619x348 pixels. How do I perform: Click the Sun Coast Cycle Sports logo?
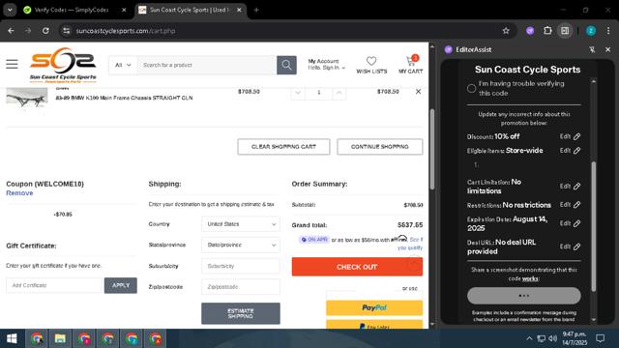(x=63, y=65)
